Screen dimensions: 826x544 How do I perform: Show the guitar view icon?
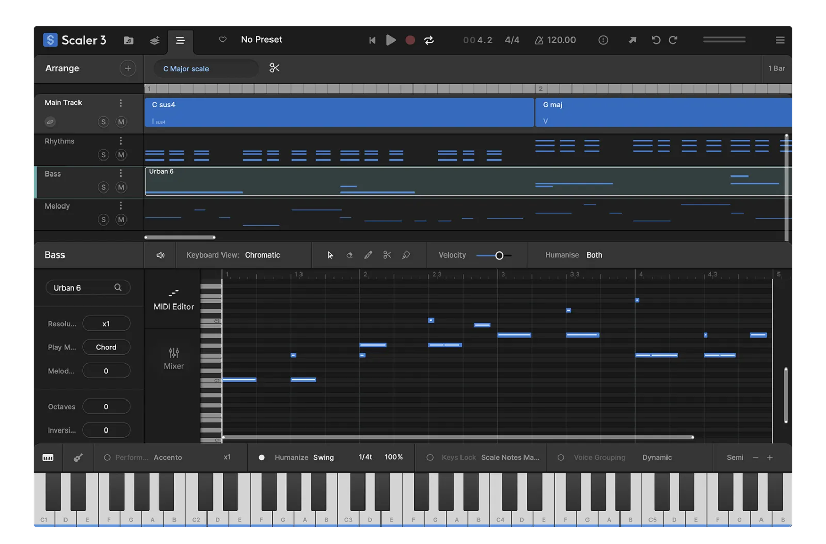click(78, 458)
